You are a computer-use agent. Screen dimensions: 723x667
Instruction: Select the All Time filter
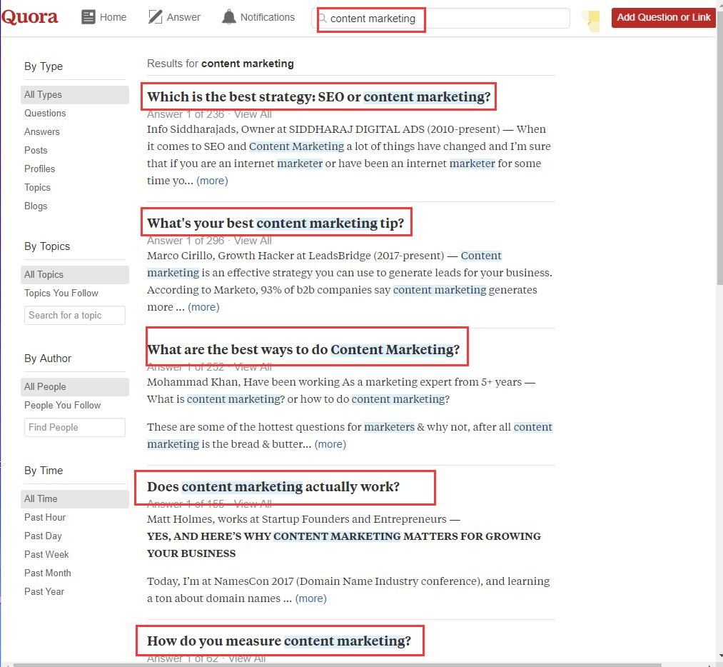click(75, 498)
